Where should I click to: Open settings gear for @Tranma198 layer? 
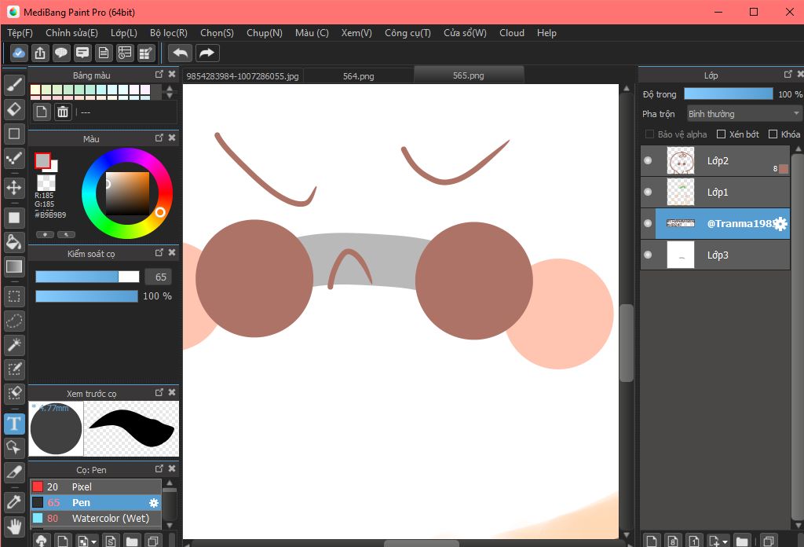click(x=780, y=224)
